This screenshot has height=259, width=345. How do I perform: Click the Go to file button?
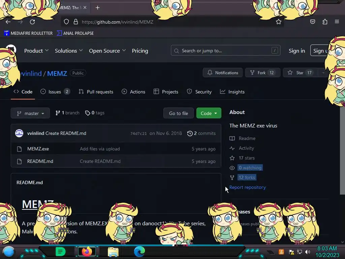tap(179, 113)
